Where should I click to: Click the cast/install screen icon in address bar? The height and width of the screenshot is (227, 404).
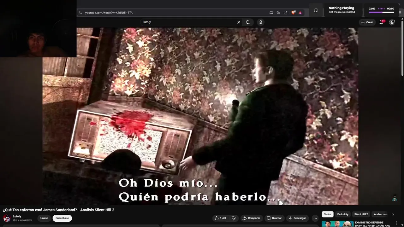[x=271, y=13]
